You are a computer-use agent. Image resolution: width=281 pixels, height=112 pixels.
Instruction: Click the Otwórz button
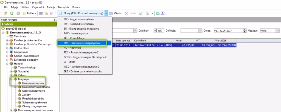[116, 13]
